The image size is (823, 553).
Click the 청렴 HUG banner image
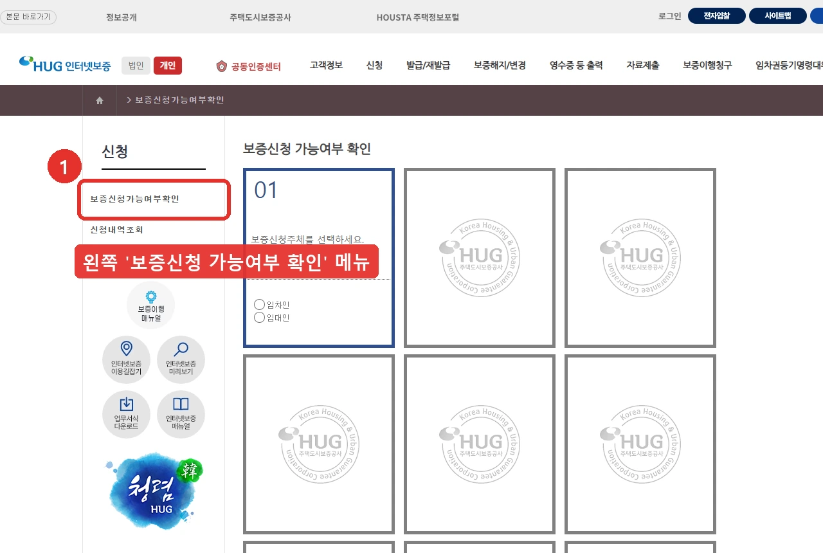click(154, 491)
